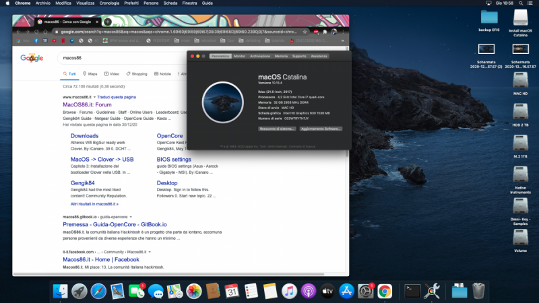
Task: Open Calendar icon showing 31
Action: pyautogui.click(x=232, y=292)
